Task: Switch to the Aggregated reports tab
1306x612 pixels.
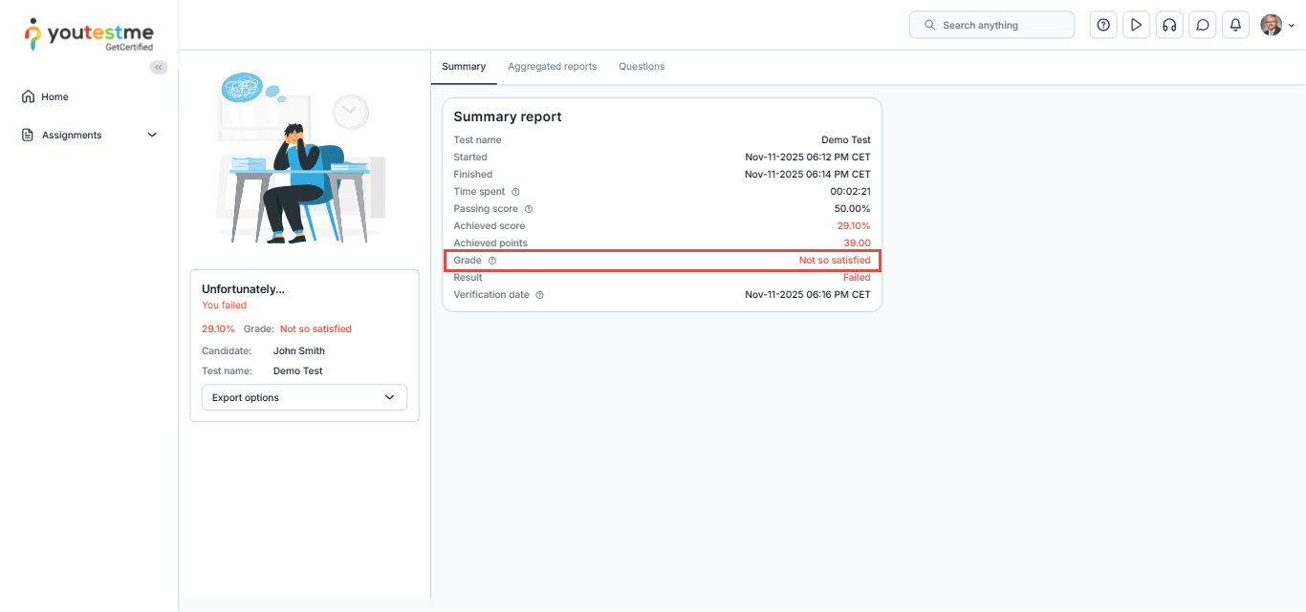Action: coord(552,67)
